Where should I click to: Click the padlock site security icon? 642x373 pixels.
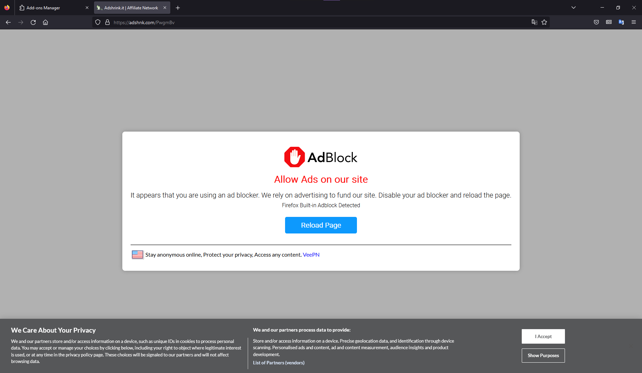(107, 22)
